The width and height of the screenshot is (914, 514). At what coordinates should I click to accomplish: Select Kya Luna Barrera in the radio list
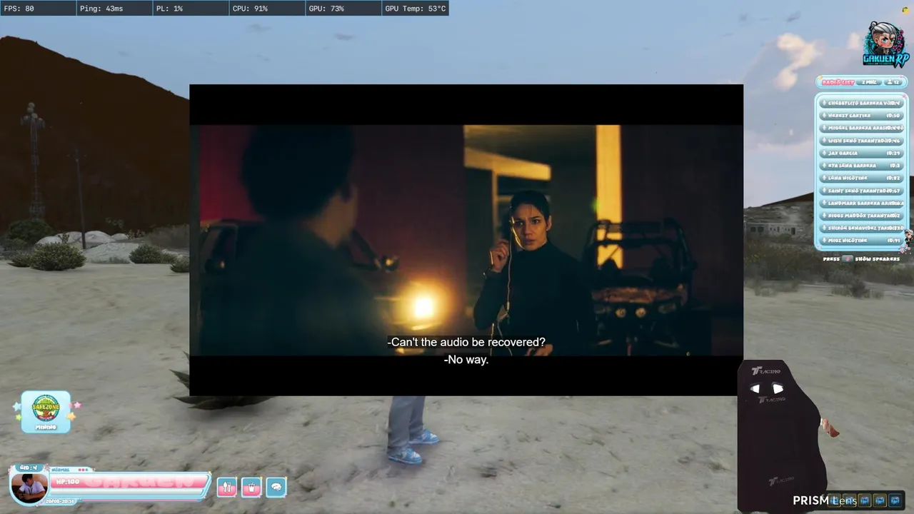tap(863, 166)
